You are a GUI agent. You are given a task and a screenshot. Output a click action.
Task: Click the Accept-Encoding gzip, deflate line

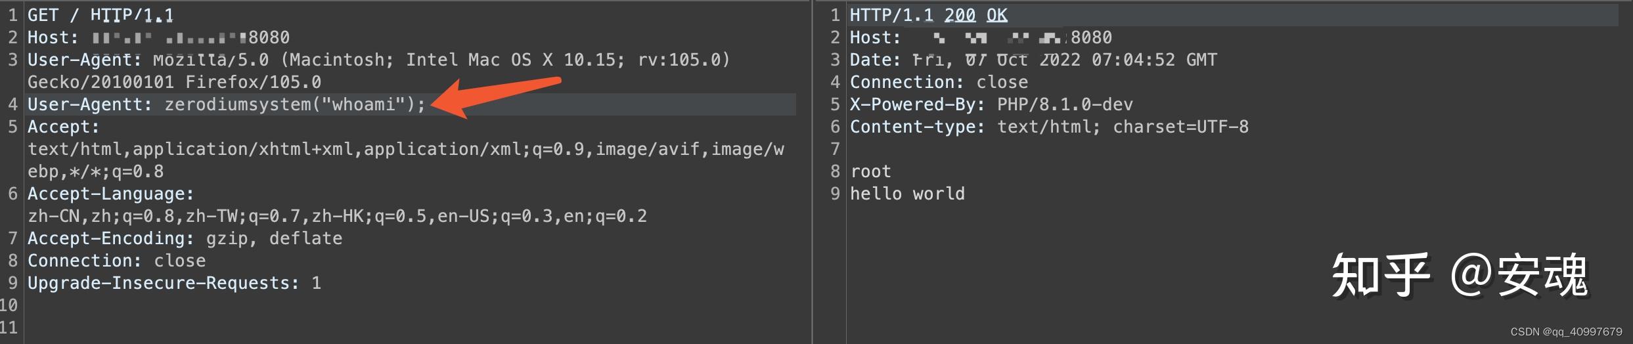click(x=185, y=238)
